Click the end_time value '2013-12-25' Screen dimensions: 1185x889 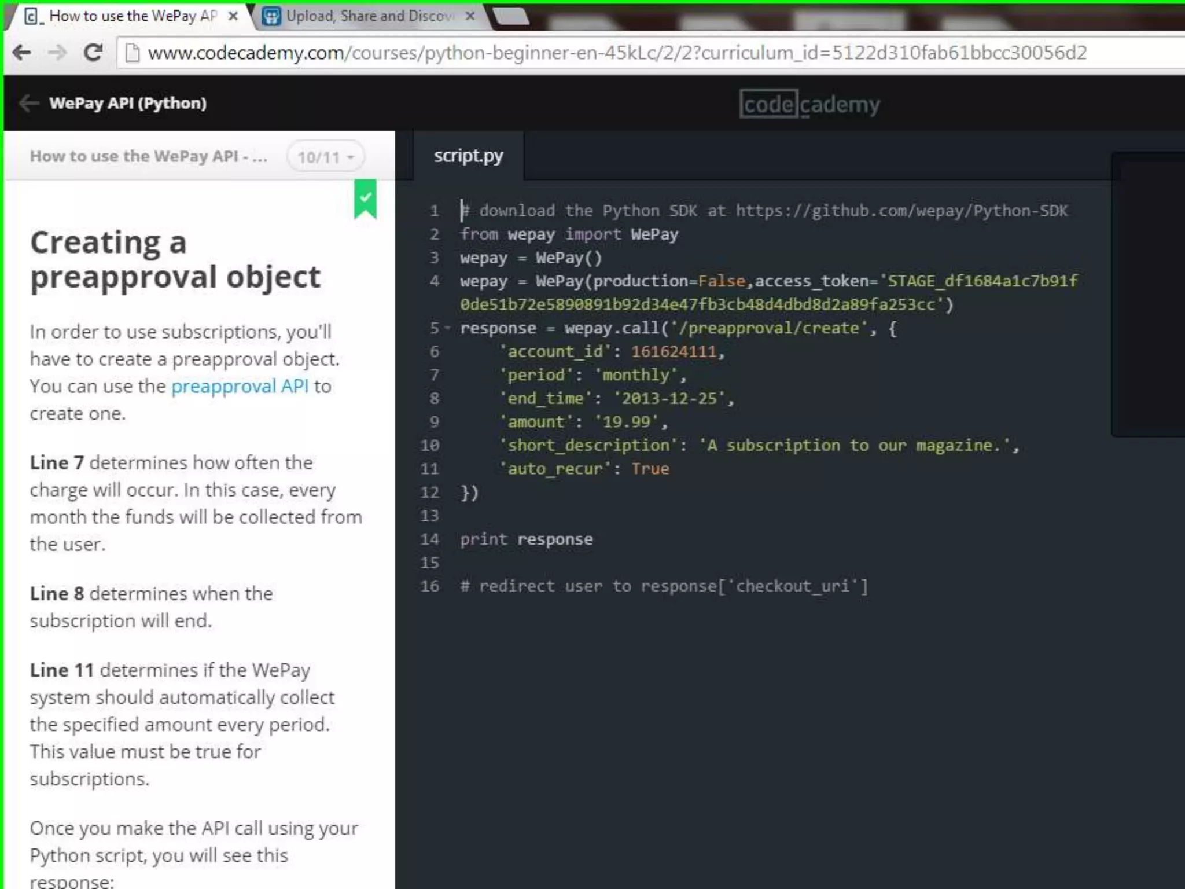tap(669, 399)
